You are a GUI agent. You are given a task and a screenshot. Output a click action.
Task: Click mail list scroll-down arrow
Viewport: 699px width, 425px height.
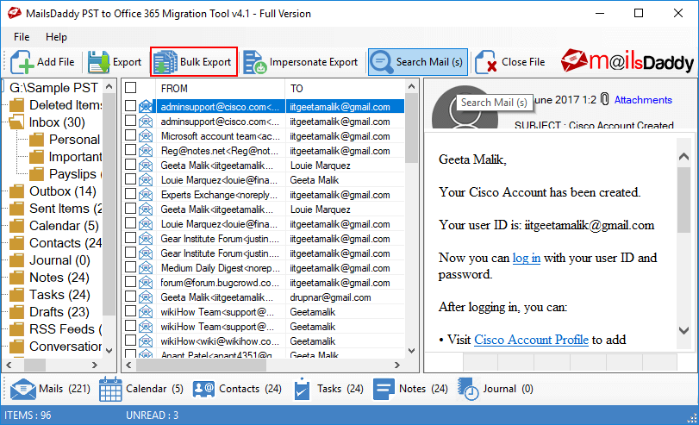click(x=411, y=351)
